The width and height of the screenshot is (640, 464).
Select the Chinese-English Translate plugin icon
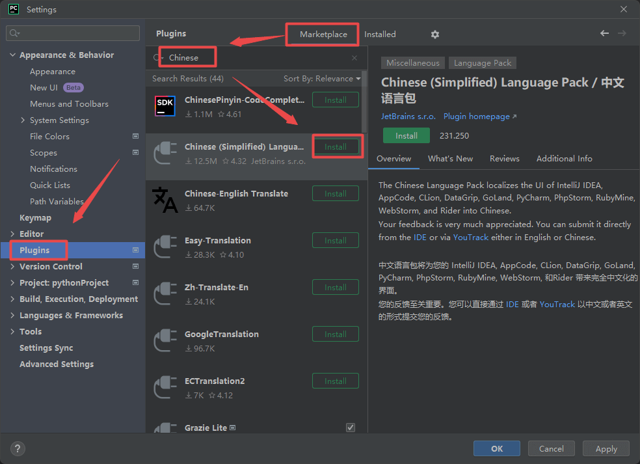(165, 200)
